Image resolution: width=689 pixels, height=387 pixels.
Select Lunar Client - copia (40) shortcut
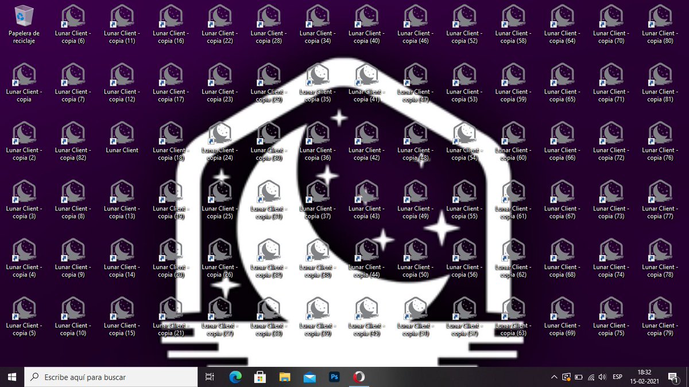coord(366,25)
